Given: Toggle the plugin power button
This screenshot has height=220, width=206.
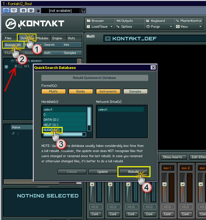Looking at the screenshot, I should pyautogui.click(x=6, y=11).
